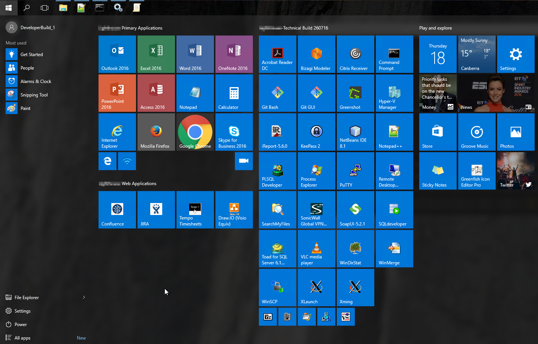Open the Google Chrome tile
The width and height of the screenshot is (538, 344).
pos(195,132)
